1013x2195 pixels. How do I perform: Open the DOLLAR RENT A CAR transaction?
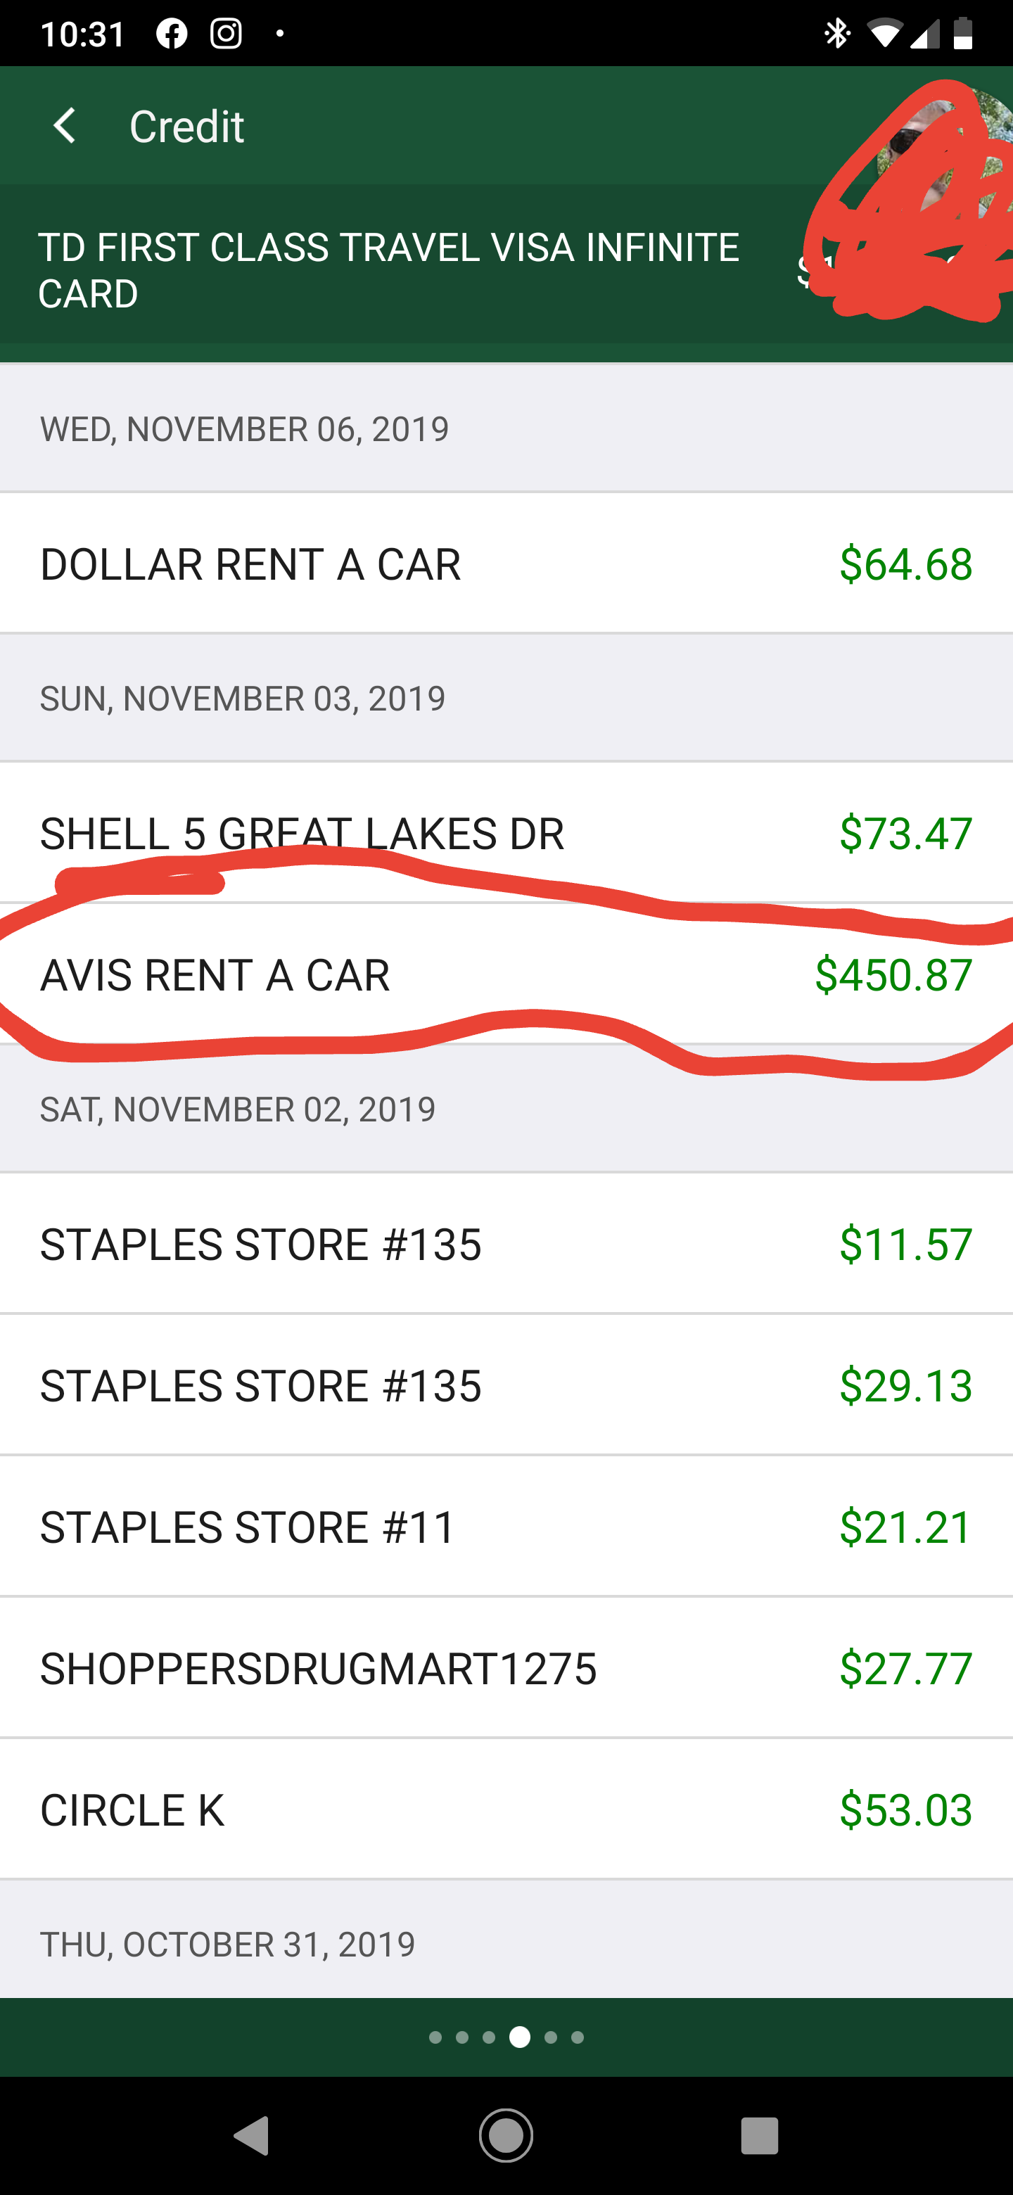tap(506, 564)
